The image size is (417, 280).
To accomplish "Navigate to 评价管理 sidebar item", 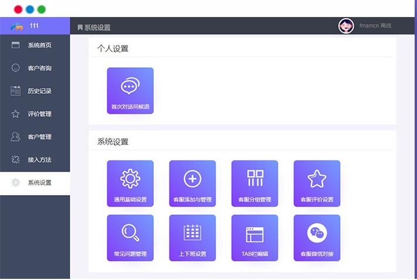I will [35, 114].
